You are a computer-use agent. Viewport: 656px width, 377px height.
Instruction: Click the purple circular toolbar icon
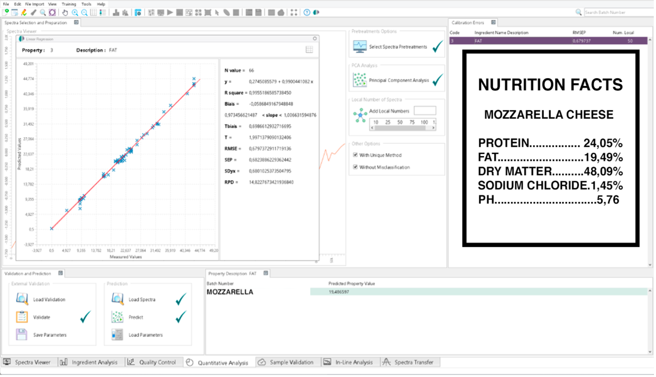click(52, 12)
